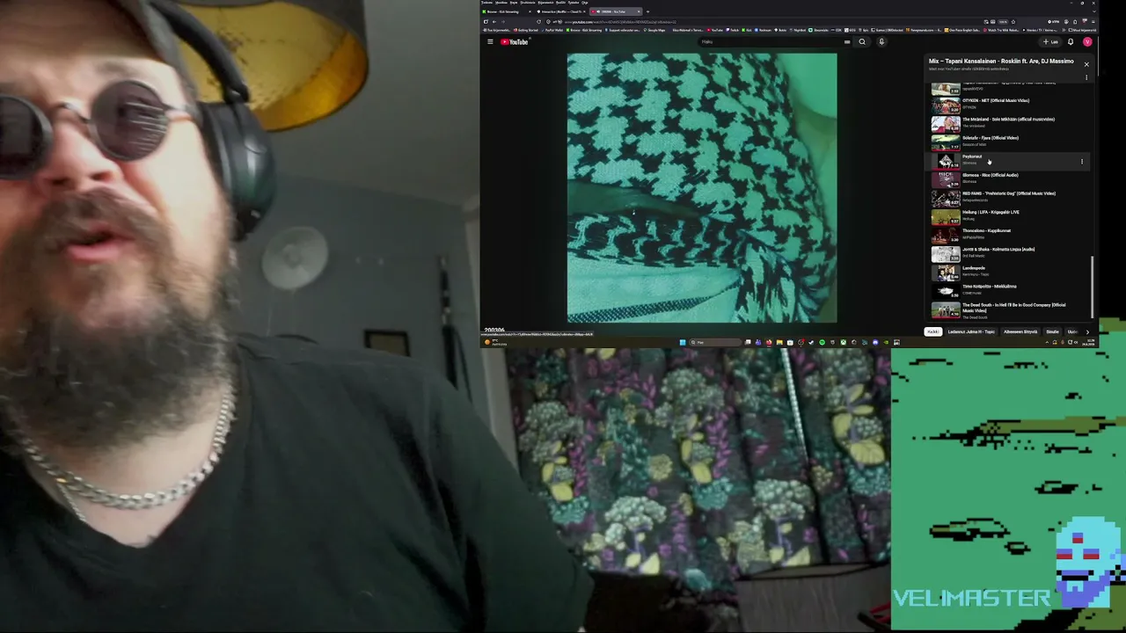Screen dimensions: 1126x633
Task: Bookmark this page with the star icon
Action: (1013, 21)
